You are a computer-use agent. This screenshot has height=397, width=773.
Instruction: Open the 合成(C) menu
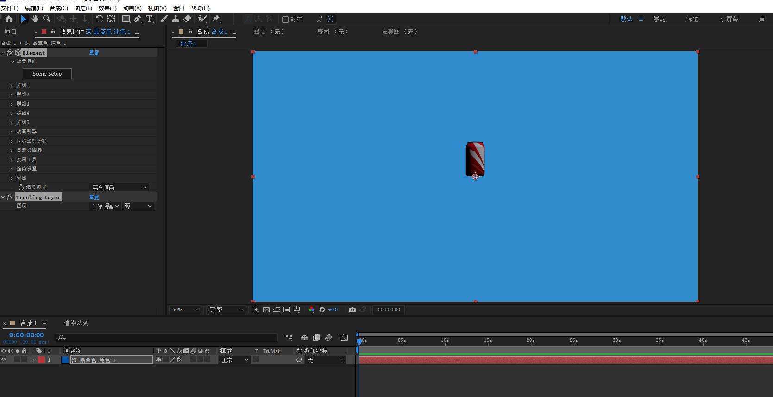59,8
